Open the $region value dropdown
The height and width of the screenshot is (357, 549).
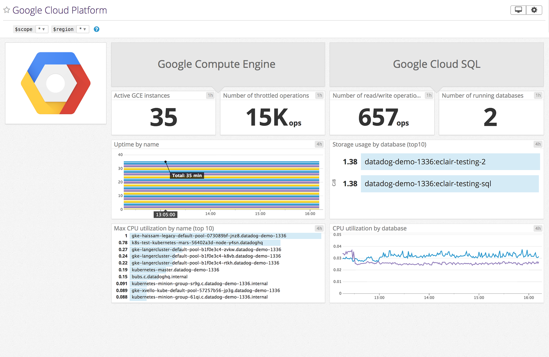83,29
